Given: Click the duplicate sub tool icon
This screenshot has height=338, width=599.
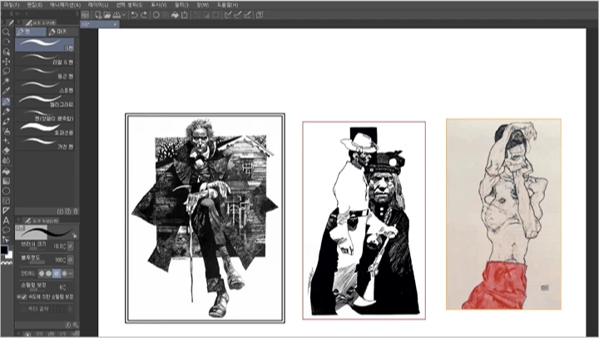Looking at the screenshot, I should [67, 211].
